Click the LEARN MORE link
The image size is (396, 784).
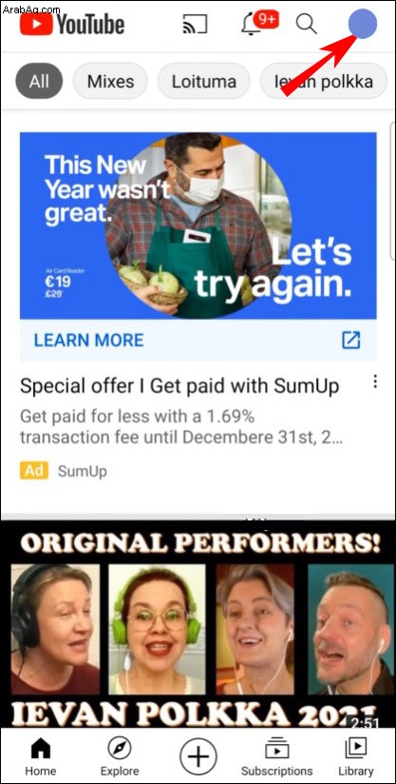[88, 341]
